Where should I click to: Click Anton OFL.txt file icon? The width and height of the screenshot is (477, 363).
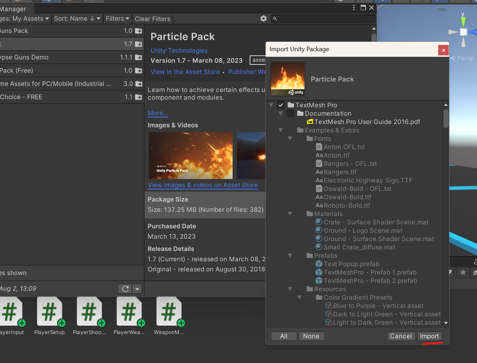tap(319, 147)
